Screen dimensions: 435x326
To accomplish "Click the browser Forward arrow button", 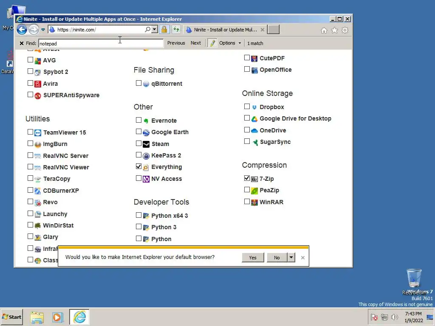I will tap(34, 29).
